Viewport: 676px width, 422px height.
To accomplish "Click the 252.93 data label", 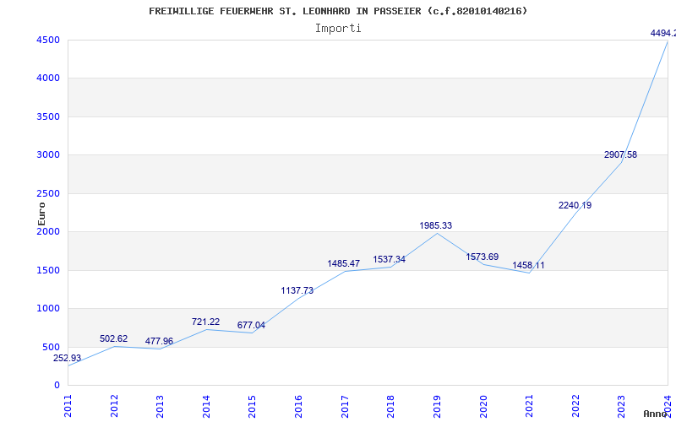I will [x=67, y=358].
